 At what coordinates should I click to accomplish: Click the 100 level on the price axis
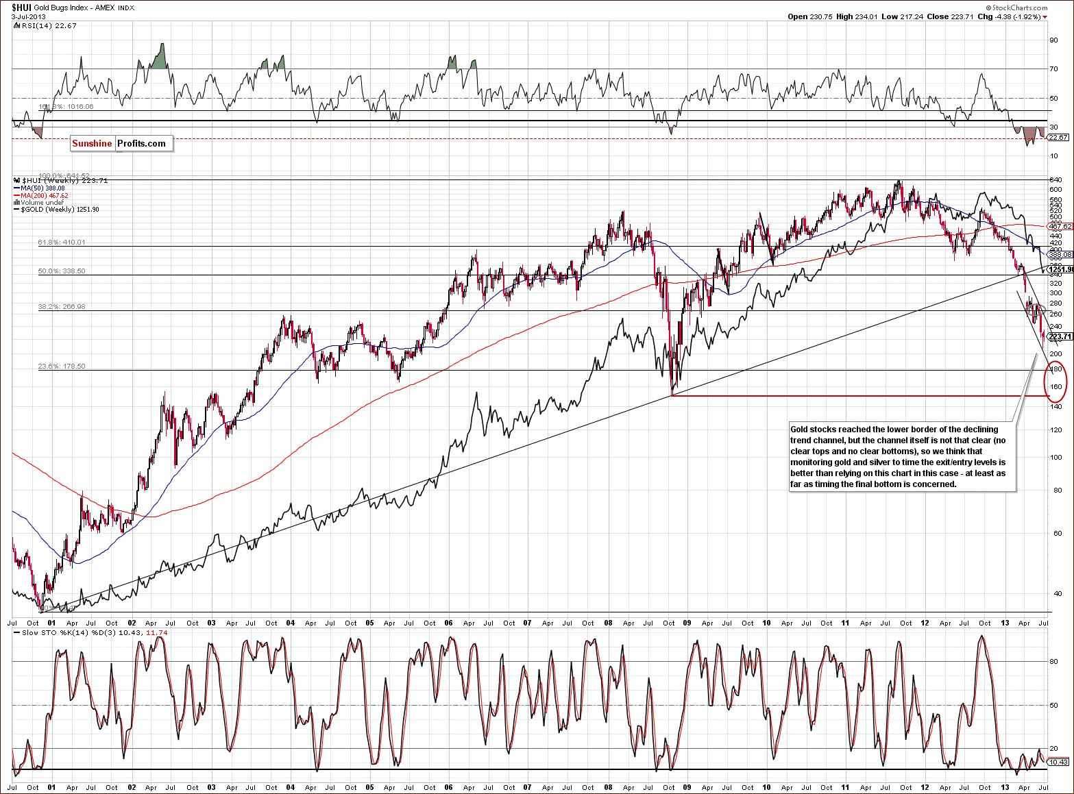[x=1056, y=458]
